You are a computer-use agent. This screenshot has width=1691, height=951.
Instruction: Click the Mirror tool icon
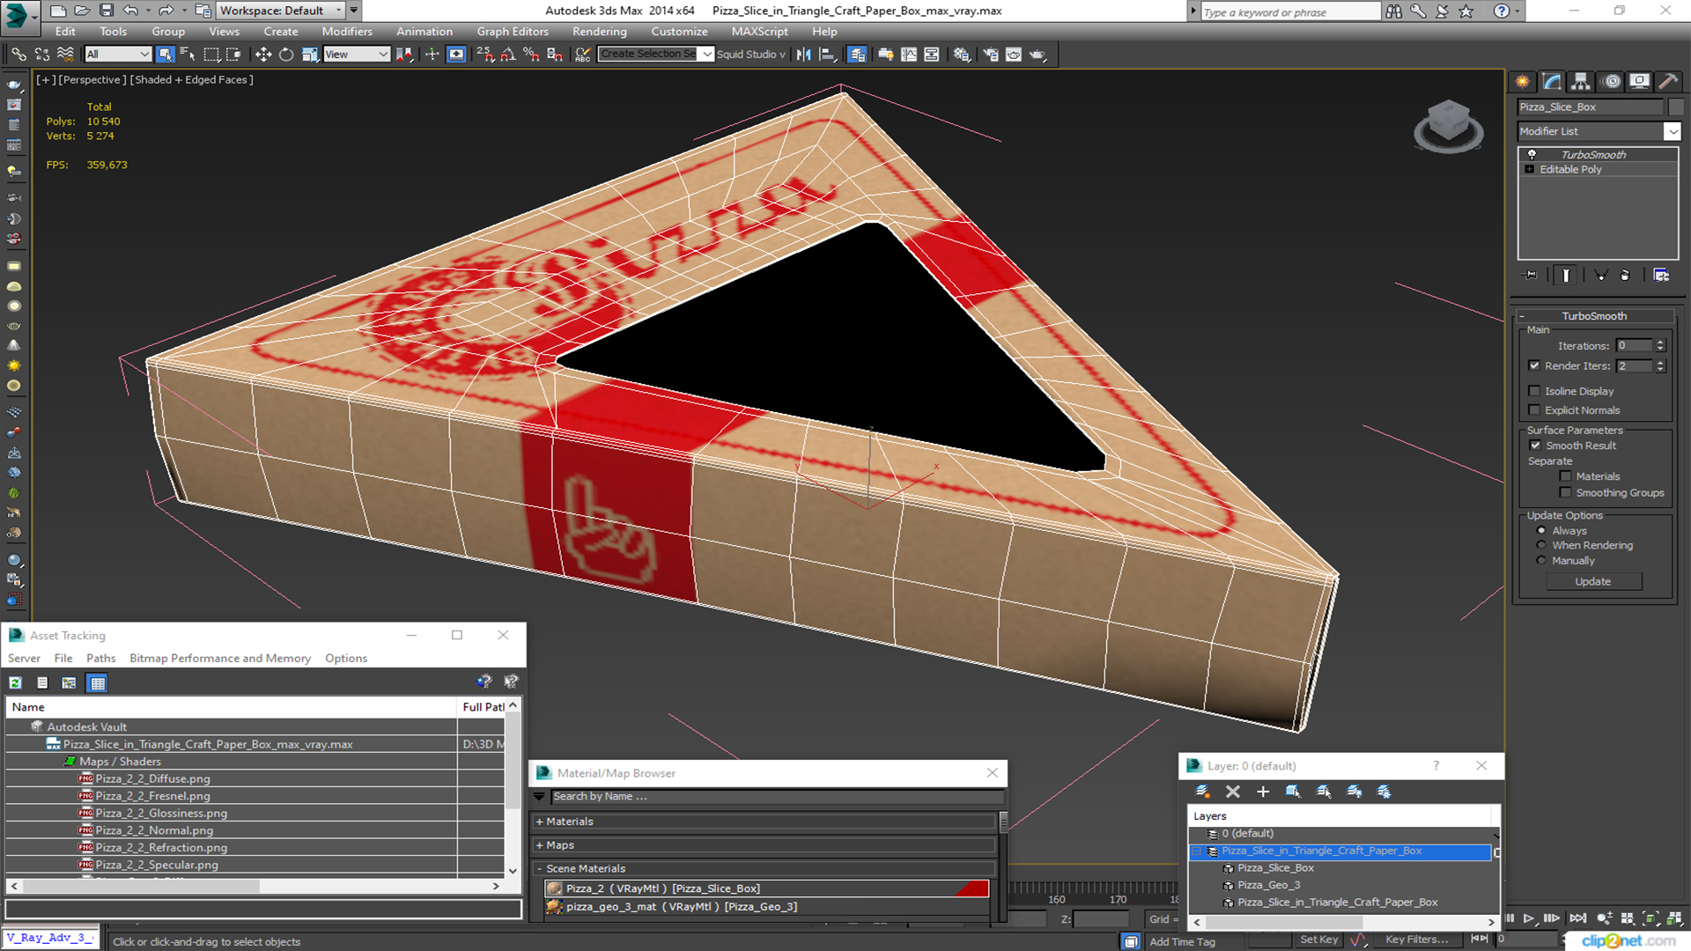click(803, 55)
